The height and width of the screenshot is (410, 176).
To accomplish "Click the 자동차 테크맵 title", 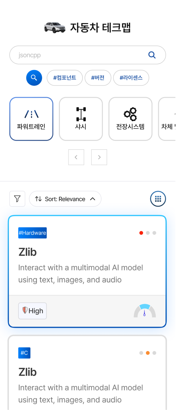I will 100,27.
